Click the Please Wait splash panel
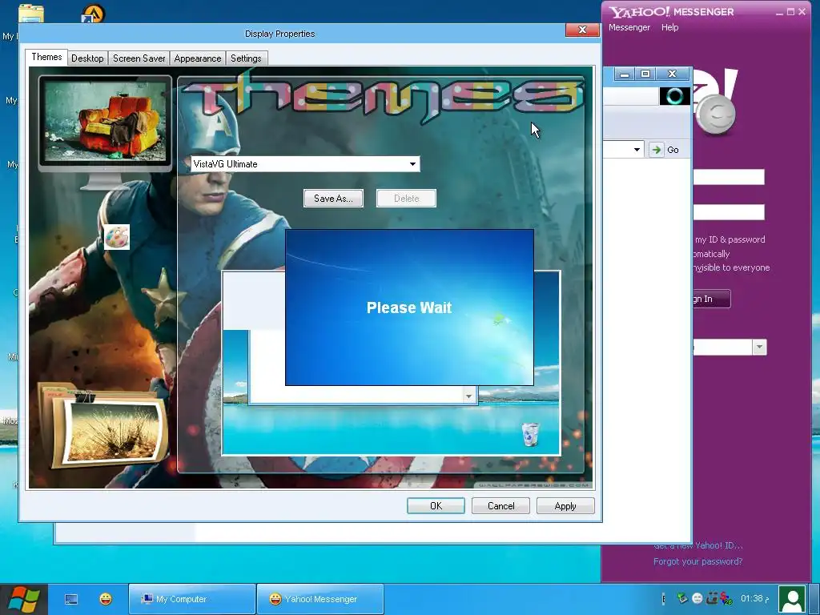The image size is (820, 615). (x=409, y=307)
